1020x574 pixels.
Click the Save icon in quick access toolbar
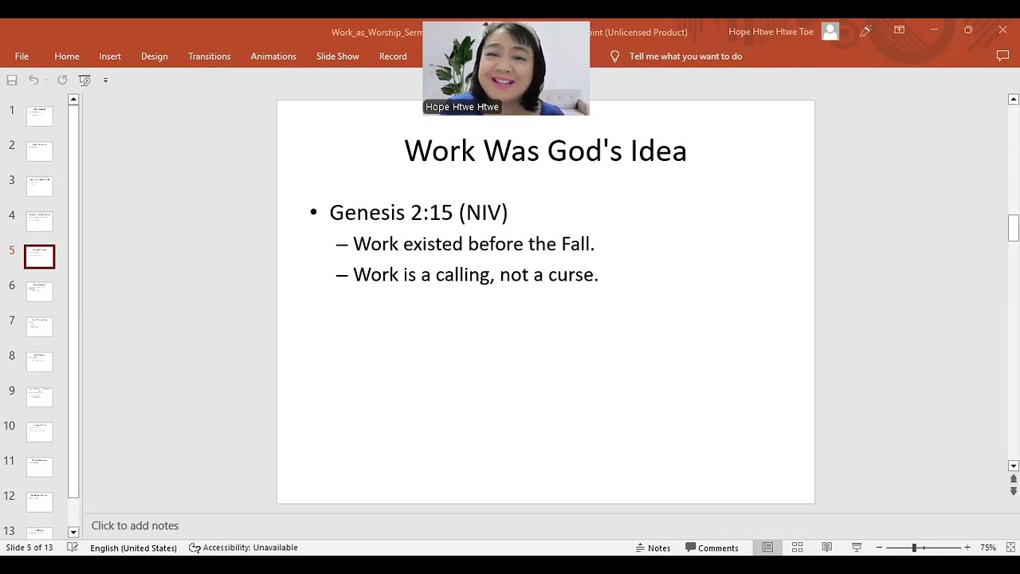(12, 80)
